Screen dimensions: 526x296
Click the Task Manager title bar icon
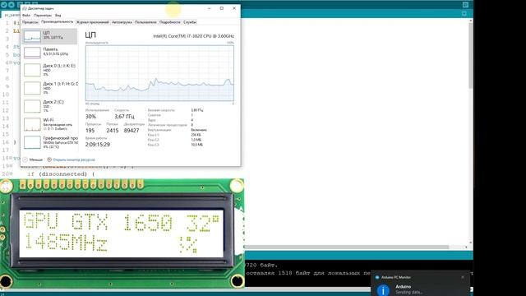(25, 8)
